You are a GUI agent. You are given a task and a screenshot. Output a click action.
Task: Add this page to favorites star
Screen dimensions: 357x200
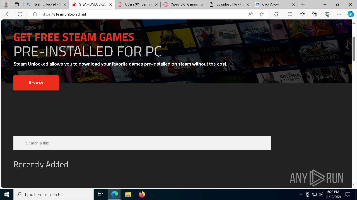point(262,14)
